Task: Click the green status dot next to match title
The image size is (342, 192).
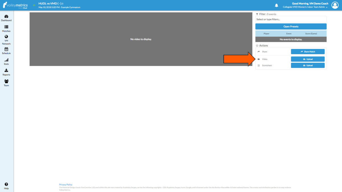Action: (34, 5)
